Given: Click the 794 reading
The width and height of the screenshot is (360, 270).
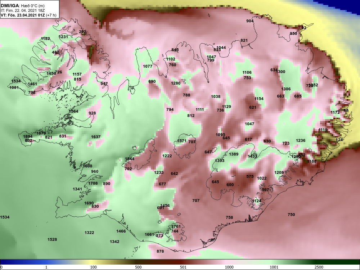Looking at the screenshot, I should click(170, 109).
